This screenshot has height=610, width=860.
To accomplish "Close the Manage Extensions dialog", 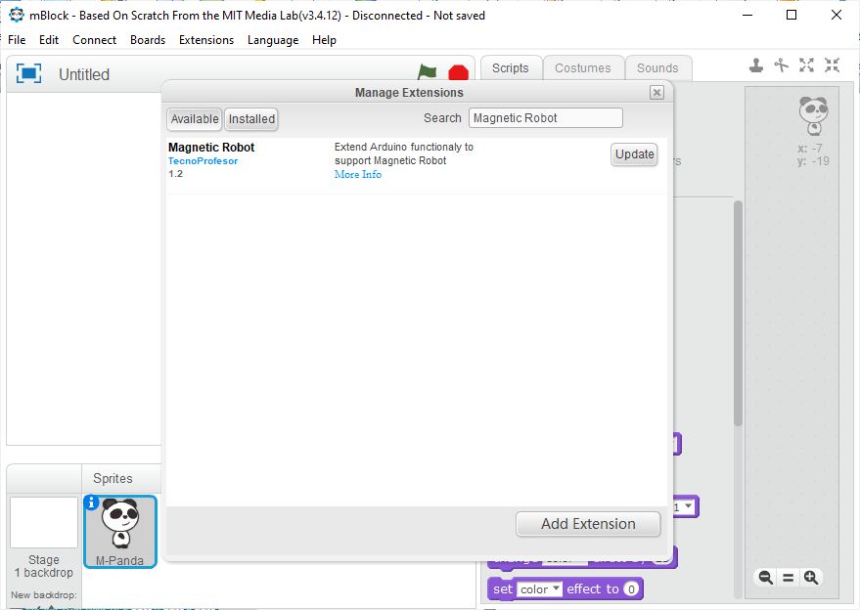I will [x=656, y=93].
